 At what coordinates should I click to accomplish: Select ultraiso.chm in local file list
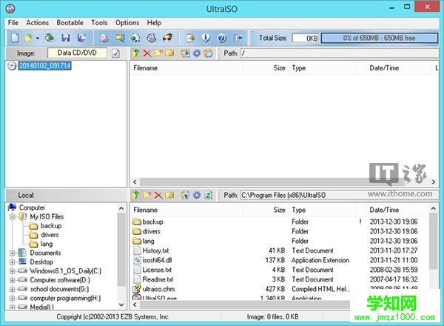click(158, 289)
